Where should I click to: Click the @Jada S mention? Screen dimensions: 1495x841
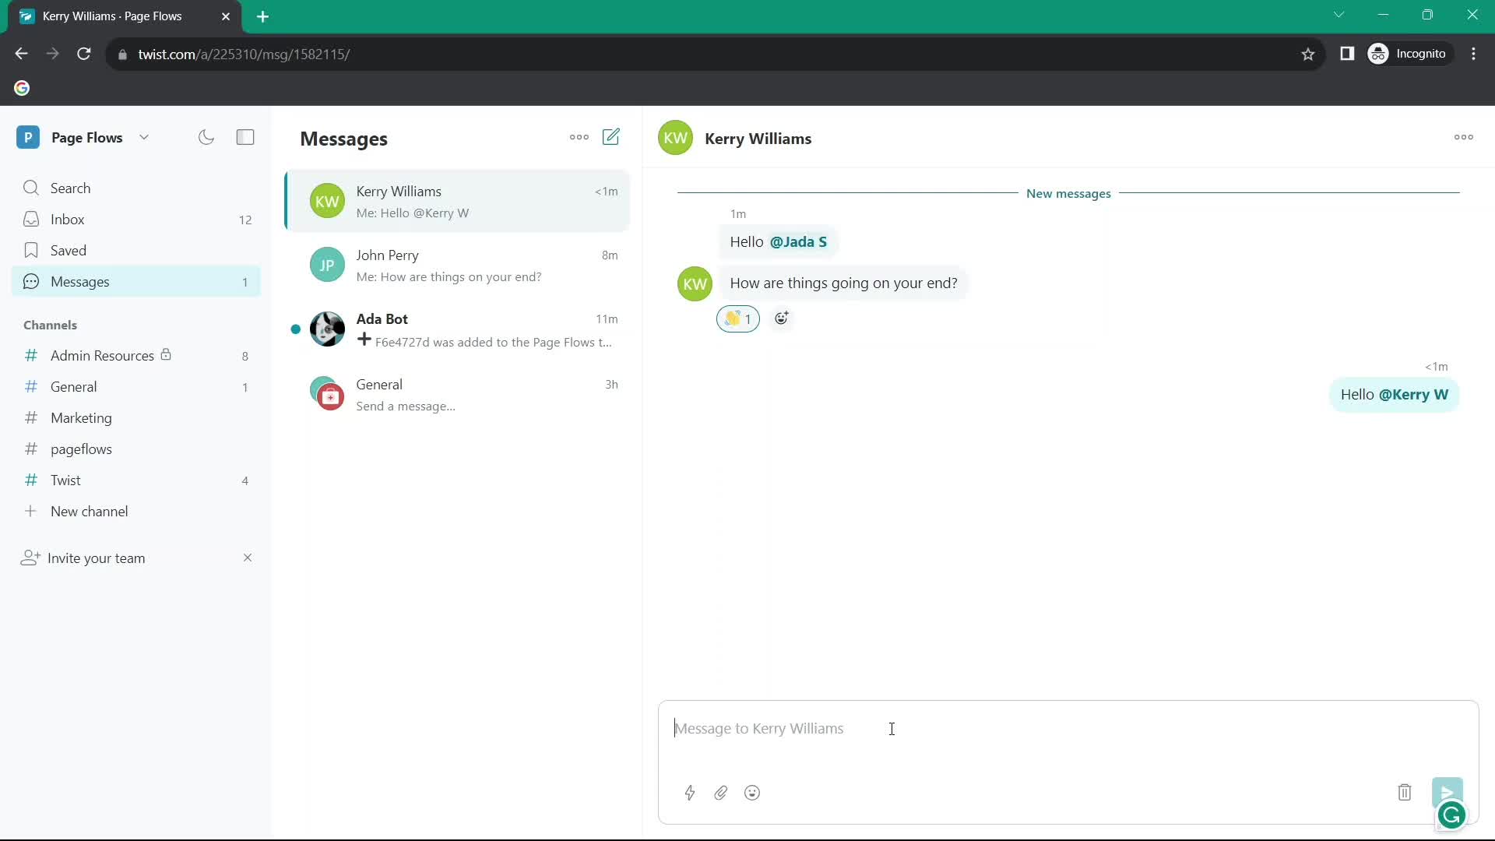(798, 242)
